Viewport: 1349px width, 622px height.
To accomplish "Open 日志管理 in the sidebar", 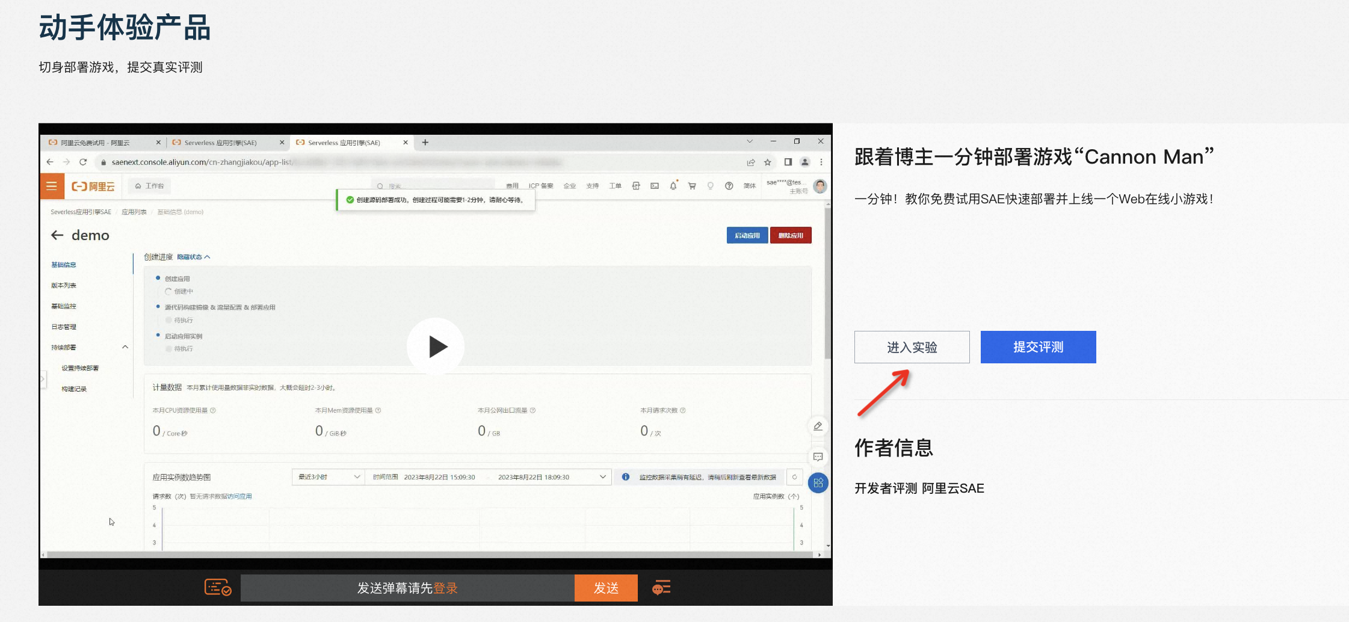I will click(64, 327).
